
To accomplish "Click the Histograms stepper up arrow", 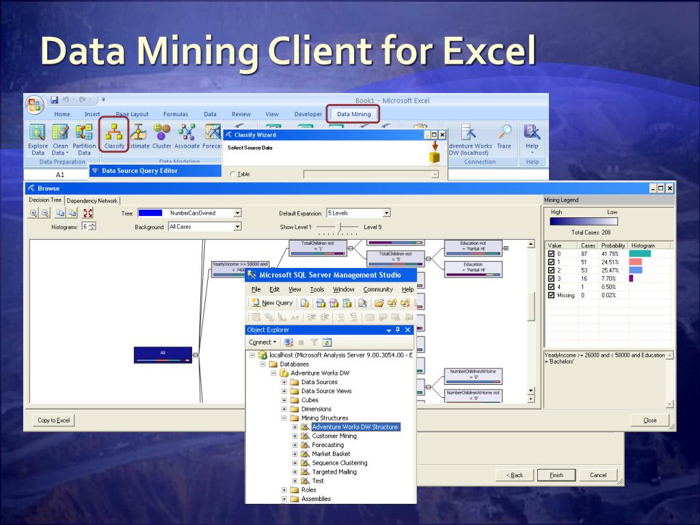I will [92, 224].
